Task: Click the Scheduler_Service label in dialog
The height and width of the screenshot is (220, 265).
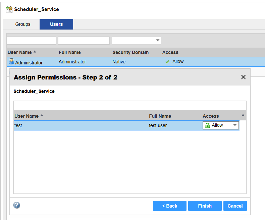Action: [x=34, y=91]
